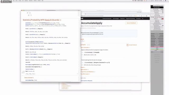This screenshot has height=95, width=169.
Task: Click the pink button in the palette
Action: (157, 47)
